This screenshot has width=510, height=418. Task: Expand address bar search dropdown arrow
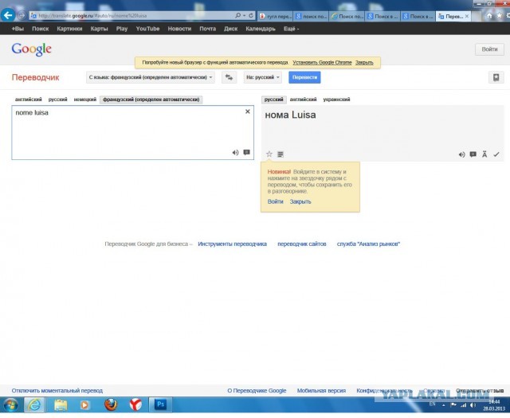(x=244, y=16)
